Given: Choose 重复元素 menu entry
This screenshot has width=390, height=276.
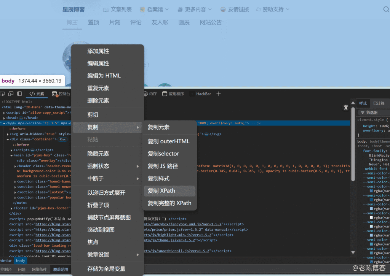Looking at the screenshot, I should coord(108,88).
